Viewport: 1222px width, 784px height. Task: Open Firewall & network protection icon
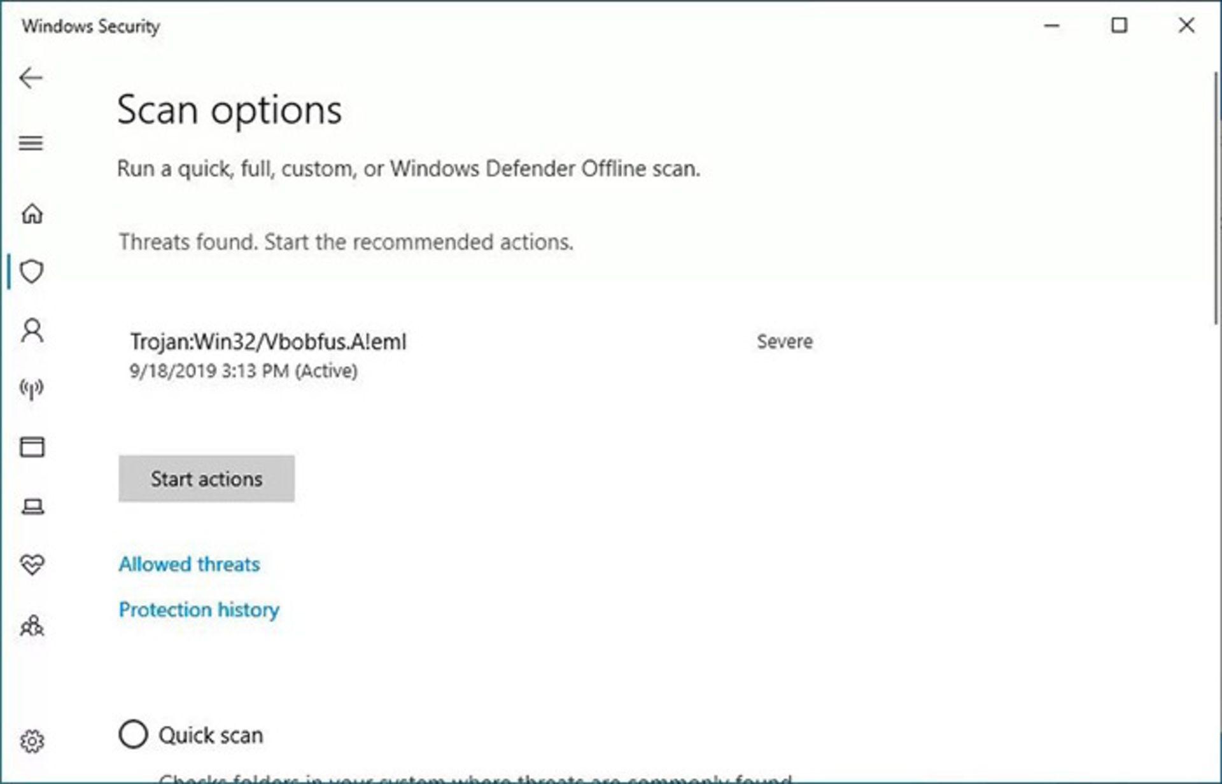click(32, 388)
